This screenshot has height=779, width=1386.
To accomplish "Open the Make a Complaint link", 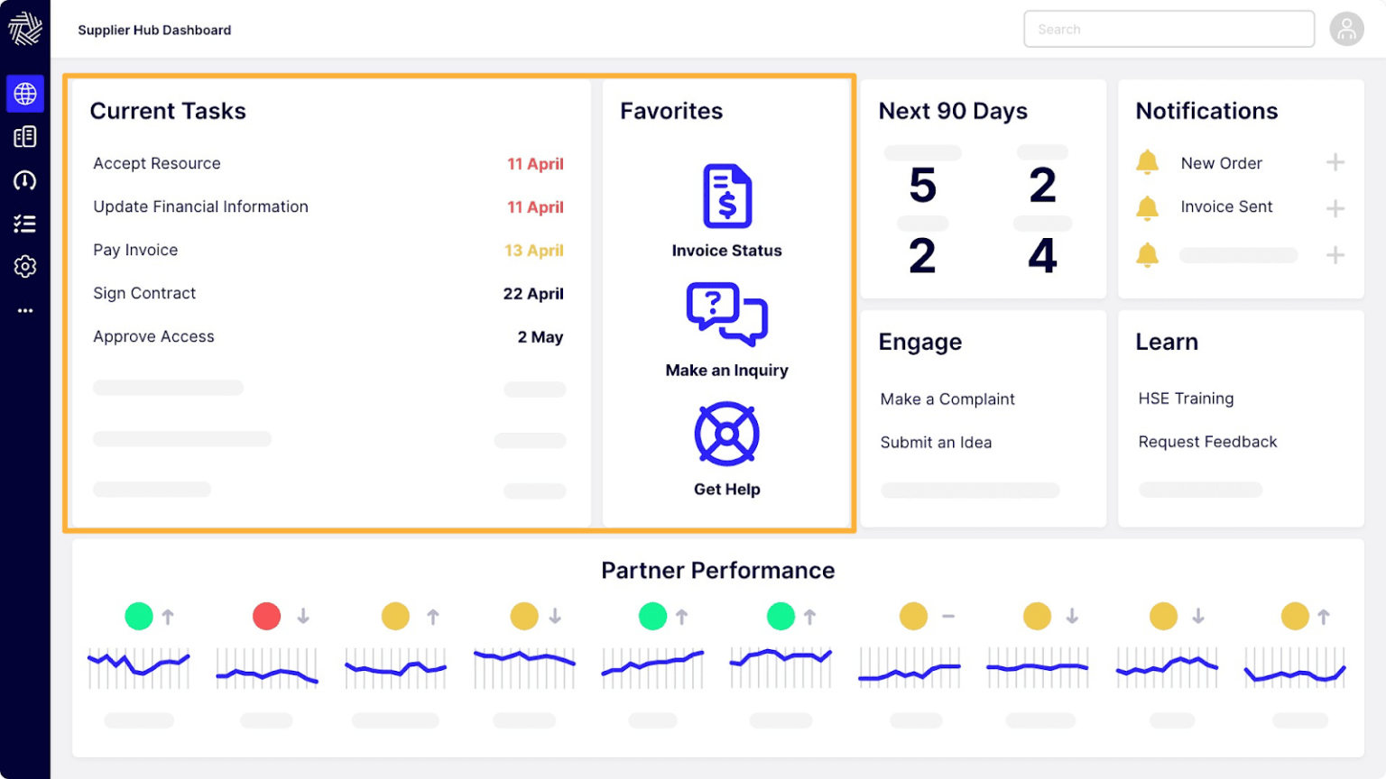I will click(947, 399).
